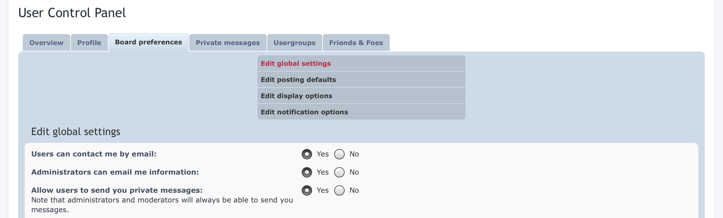The image size is (723, 218).
Task: Click the User Control Panel page title
Action: (x=72, y=13)
